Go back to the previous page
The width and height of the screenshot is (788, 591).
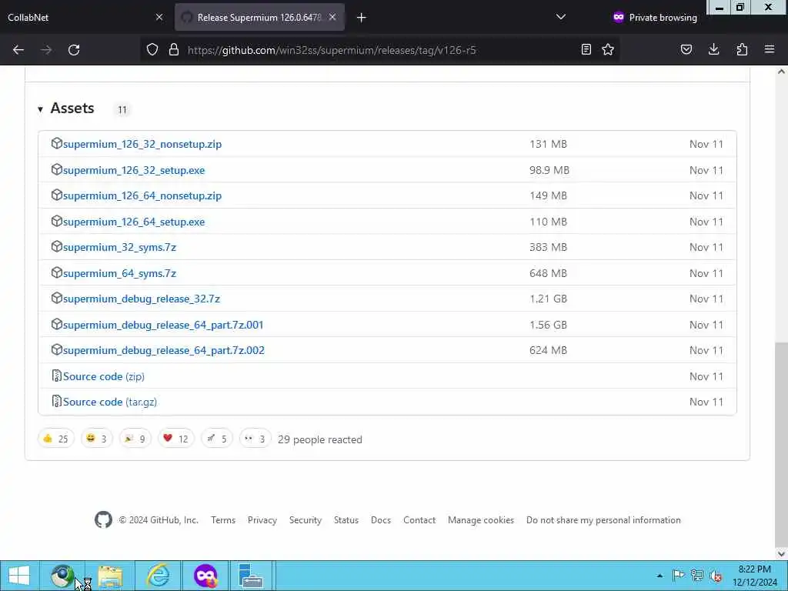pyautogui.click(x=18, y=50)
